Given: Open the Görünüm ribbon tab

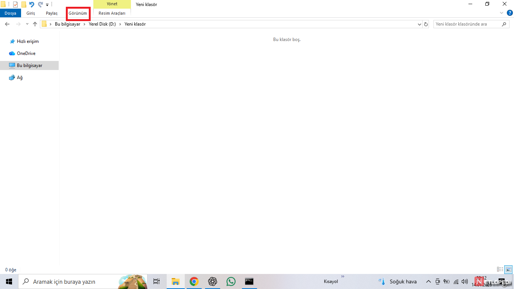Looking at the screenshot, I should pos(78,13).
